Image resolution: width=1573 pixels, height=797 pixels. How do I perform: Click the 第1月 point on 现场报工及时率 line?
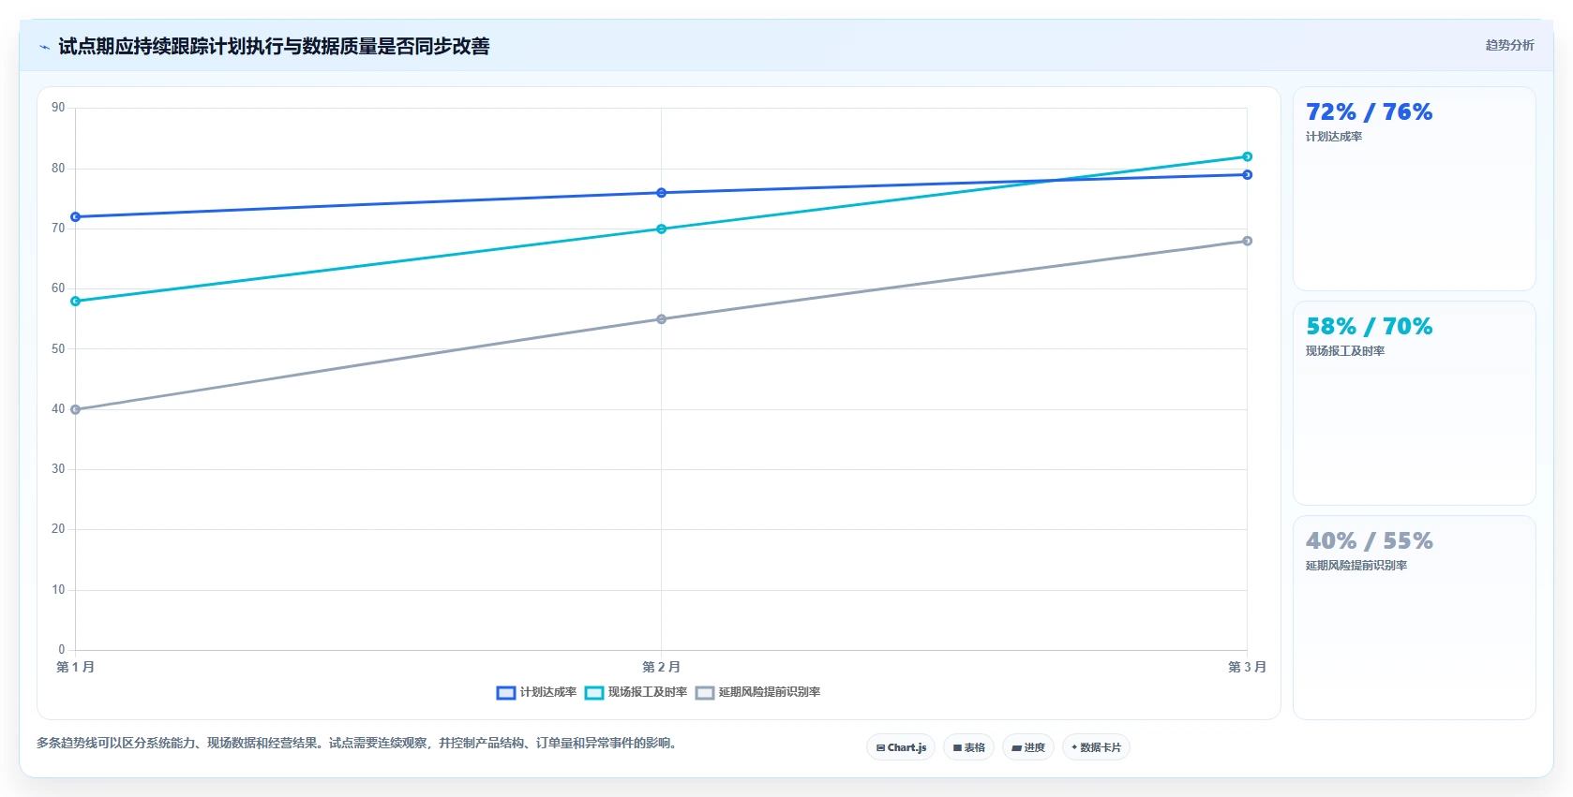point(76,302)
